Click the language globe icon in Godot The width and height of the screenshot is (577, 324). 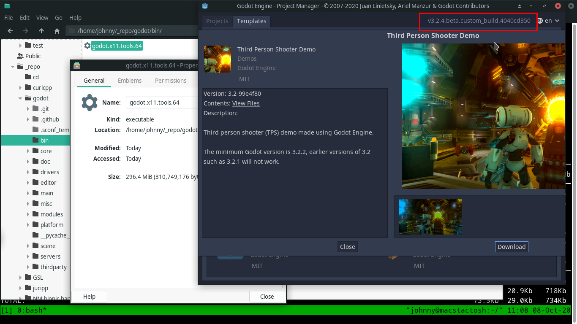(540, 21)
